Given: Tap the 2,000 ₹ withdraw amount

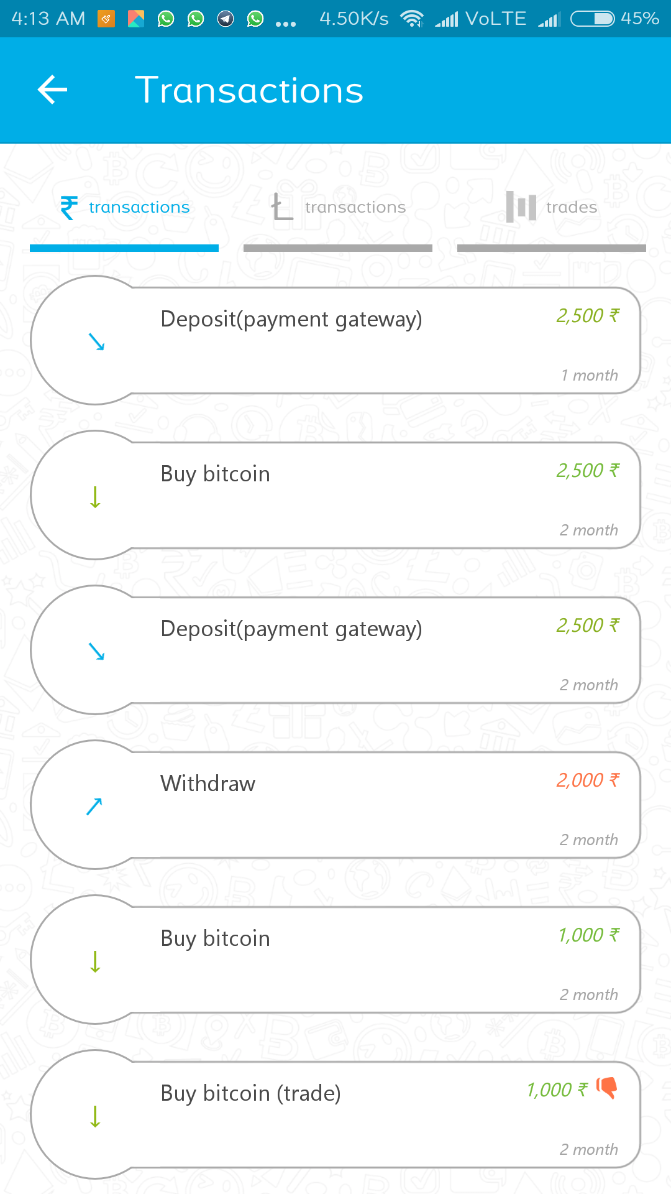Looking at the screenshot, I should tap(588, 780).
